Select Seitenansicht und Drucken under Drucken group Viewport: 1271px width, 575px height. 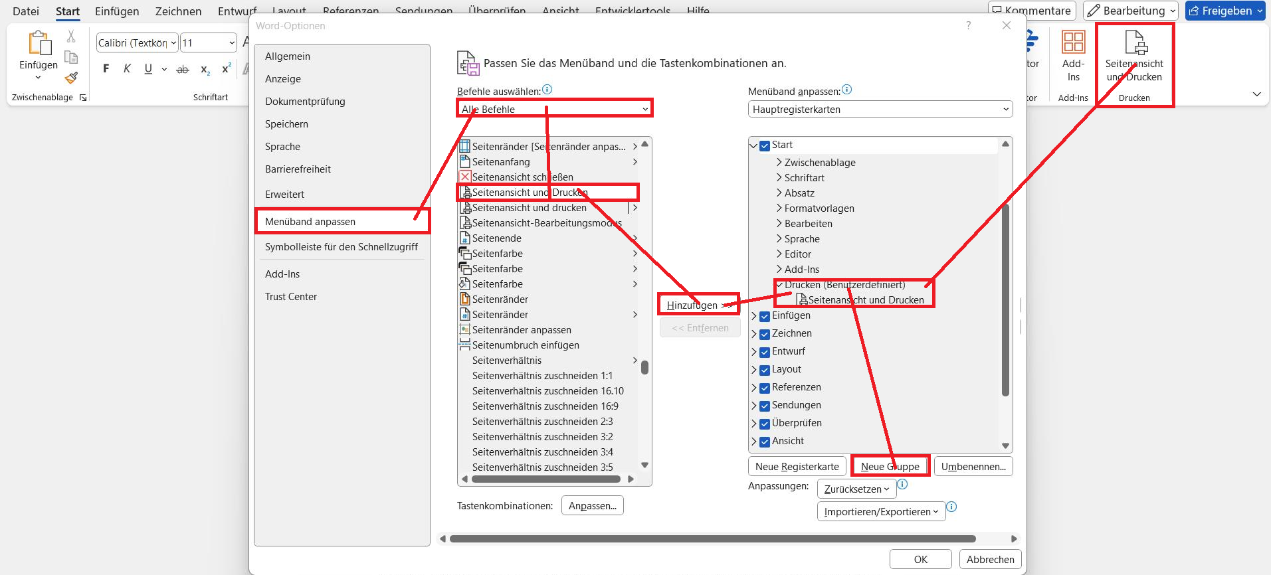coord(866,300)
